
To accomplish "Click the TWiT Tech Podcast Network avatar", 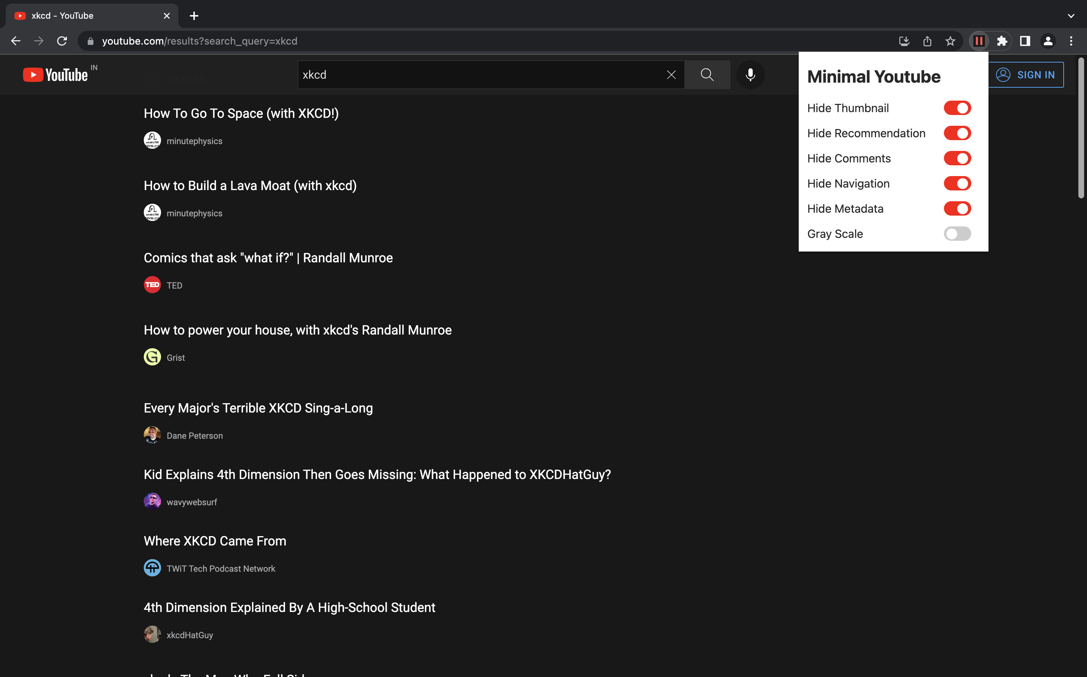I will pyautogui.click(x=152, y=568).
